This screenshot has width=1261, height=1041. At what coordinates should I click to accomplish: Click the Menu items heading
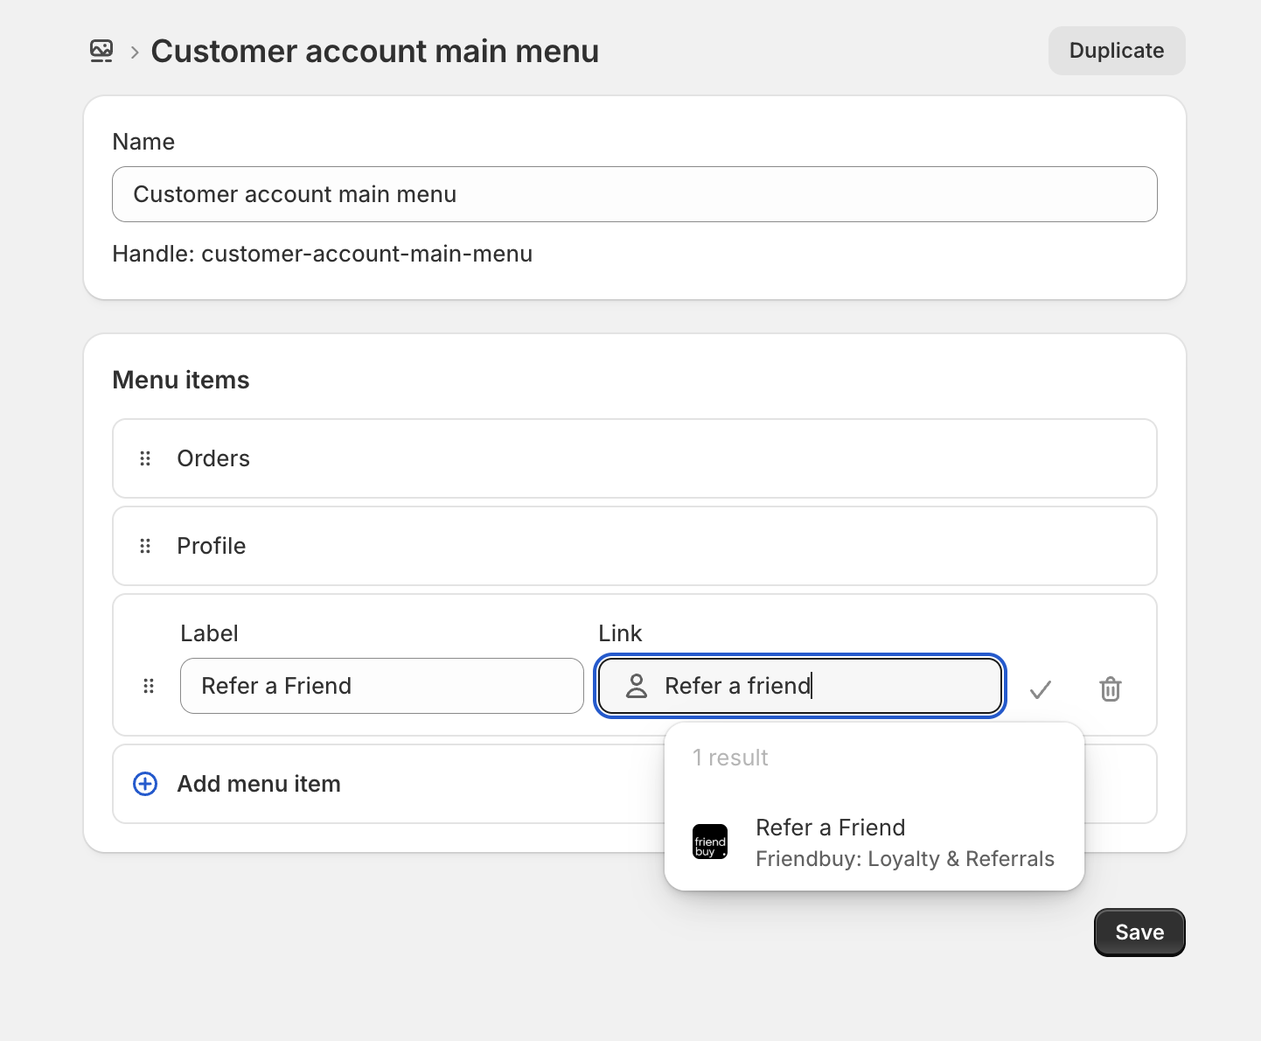pyautogui.click(x=181, y=380)
